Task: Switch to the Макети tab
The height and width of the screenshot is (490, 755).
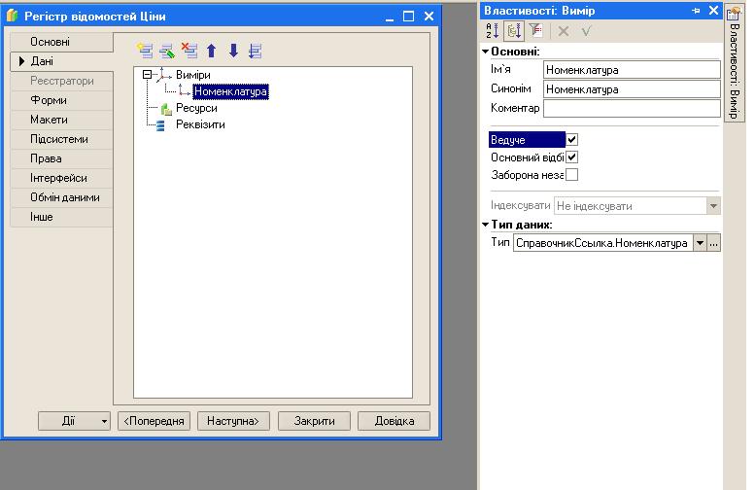Action: [x=61, y=120]
